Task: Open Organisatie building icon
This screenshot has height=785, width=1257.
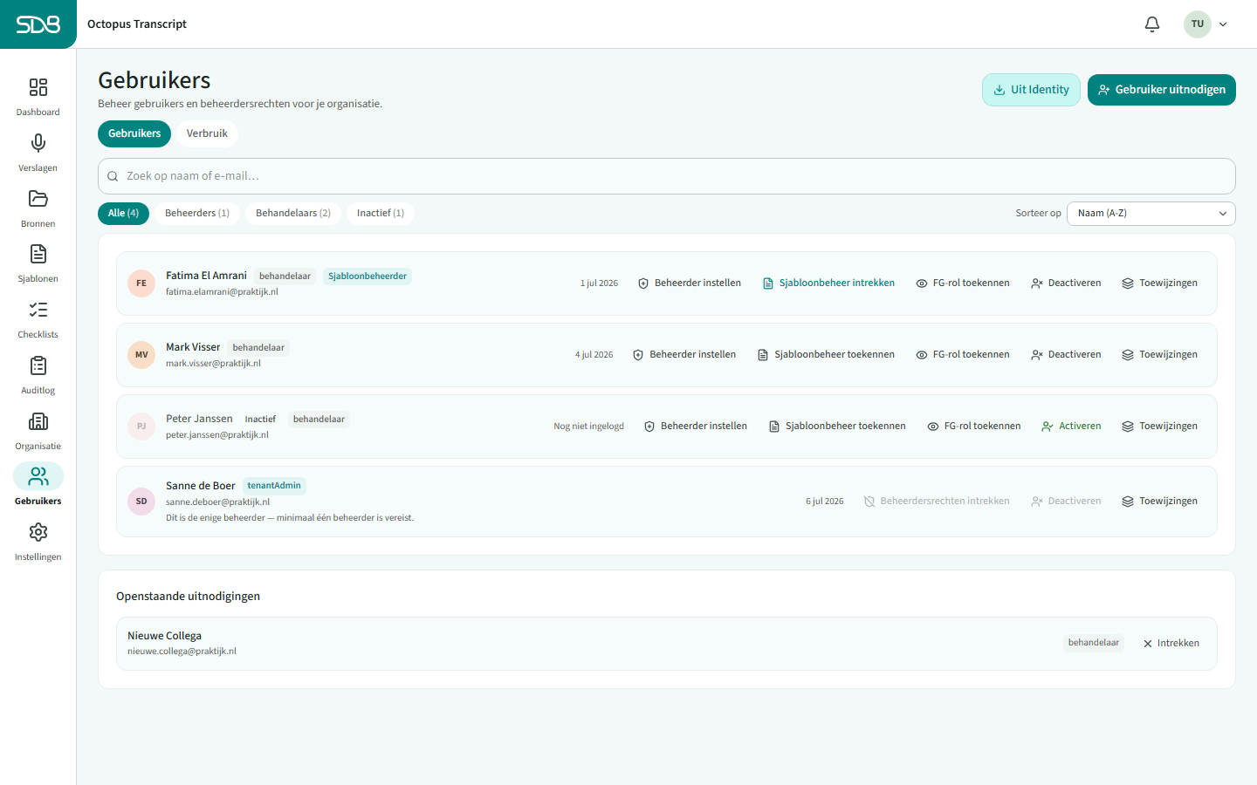Action: 38,421
